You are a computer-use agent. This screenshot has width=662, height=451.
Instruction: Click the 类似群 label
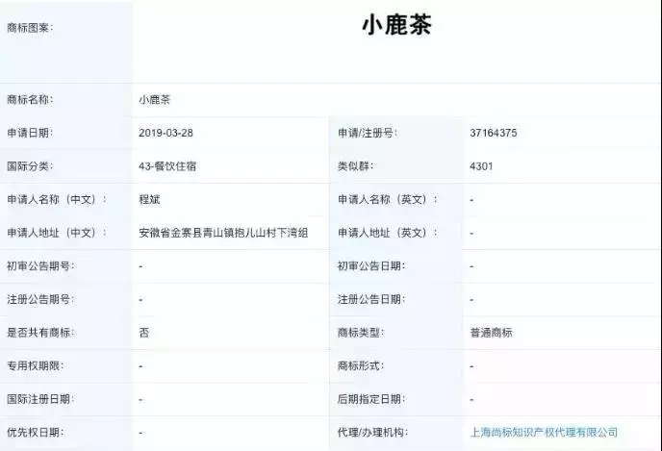coord(355,166)
